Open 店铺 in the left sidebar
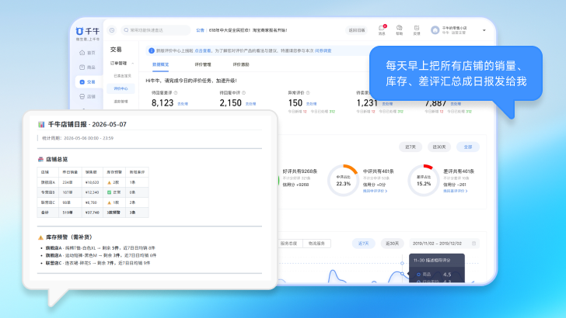The height and width of the screenshot is (318, 566). click(x=87, y=96)
